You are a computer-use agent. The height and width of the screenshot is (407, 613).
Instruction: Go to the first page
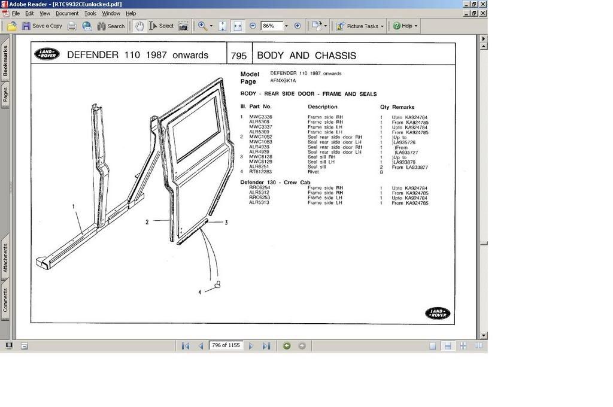(186, 345)
